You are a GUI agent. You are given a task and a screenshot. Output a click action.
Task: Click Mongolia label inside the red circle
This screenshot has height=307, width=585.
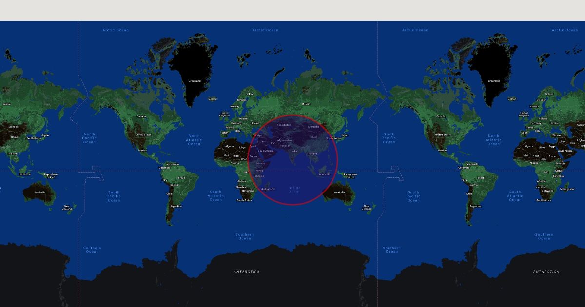[313, 127]
